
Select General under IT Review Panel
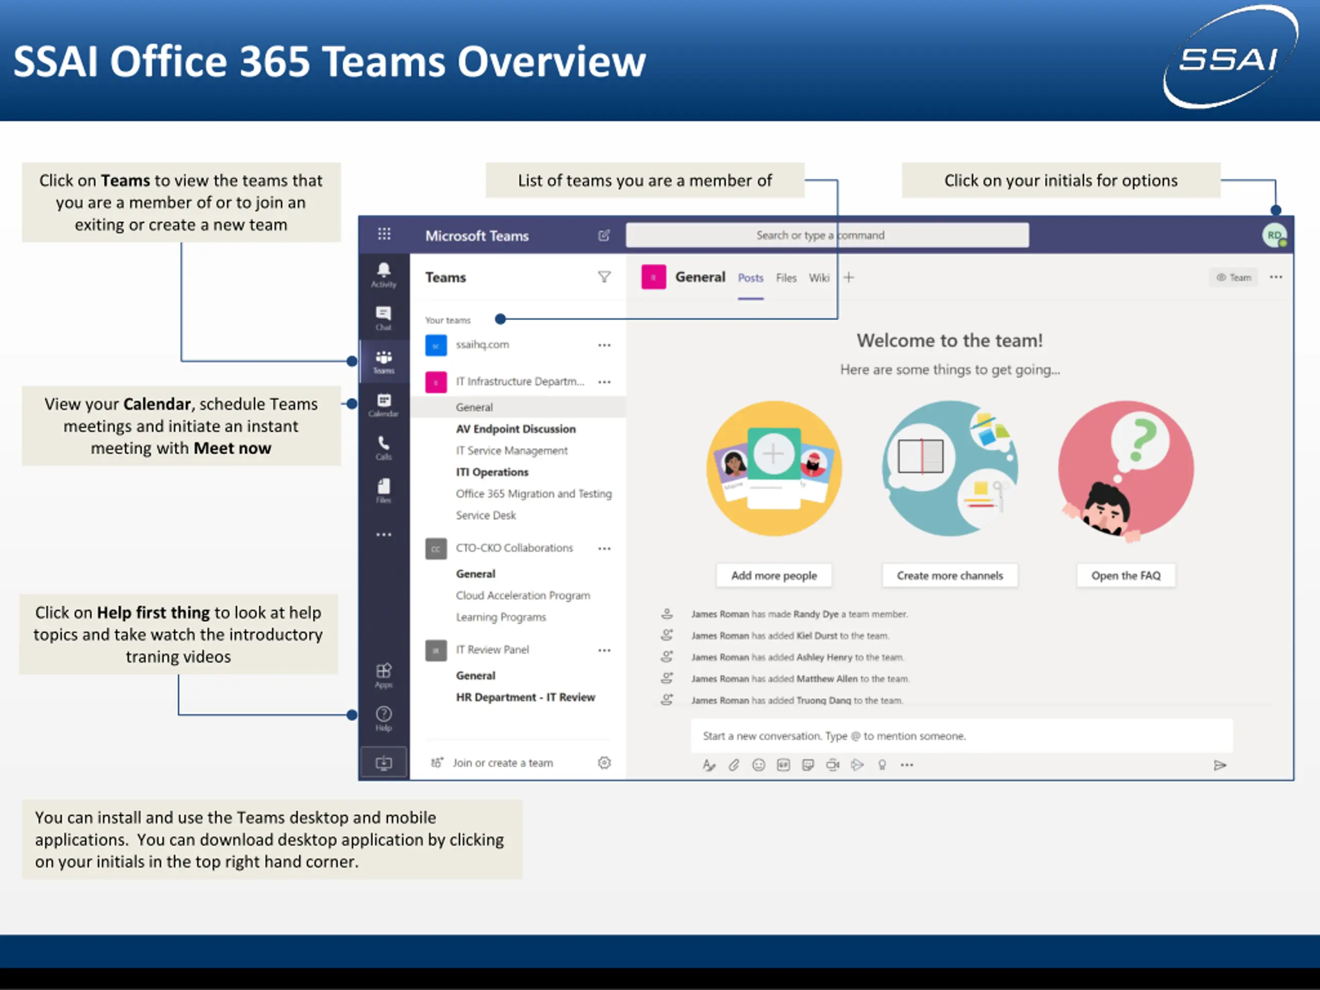pos(475,675)
